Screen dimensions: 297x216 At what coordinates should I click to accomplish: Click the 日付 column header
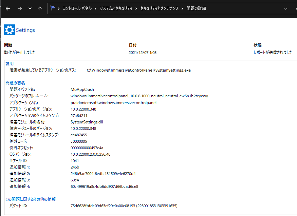133,45
